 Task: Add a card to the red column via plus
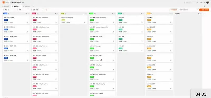click(55, 13)
